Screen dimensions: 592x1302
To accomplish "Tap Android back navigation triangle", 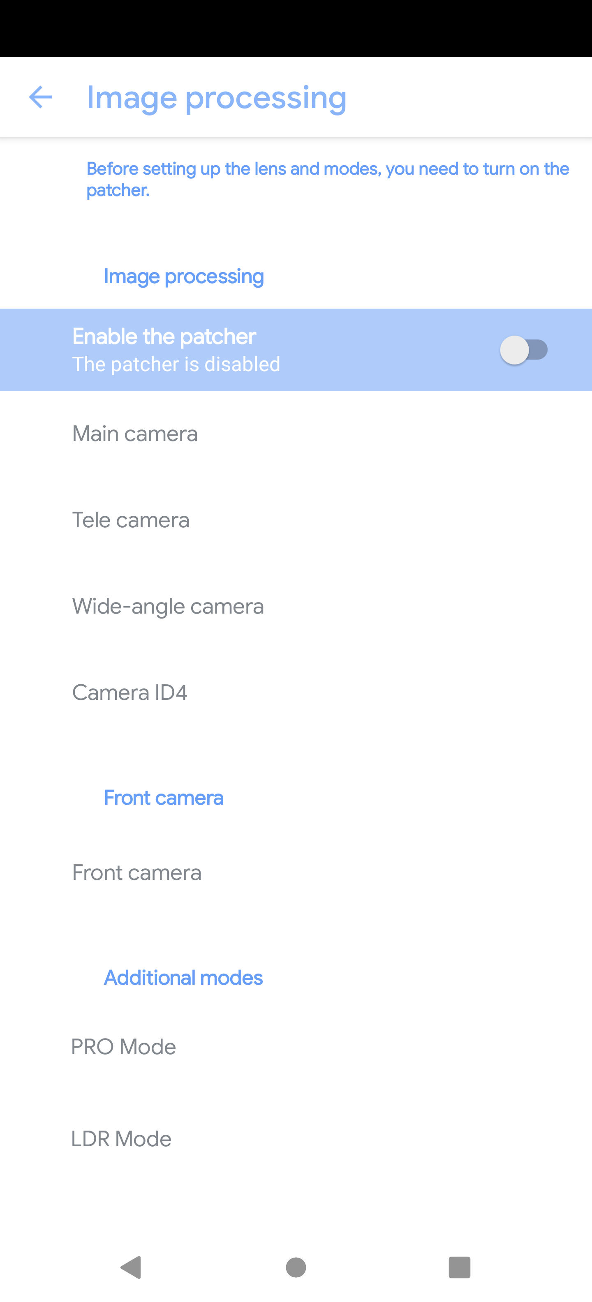I will (x=131, y=1267).
